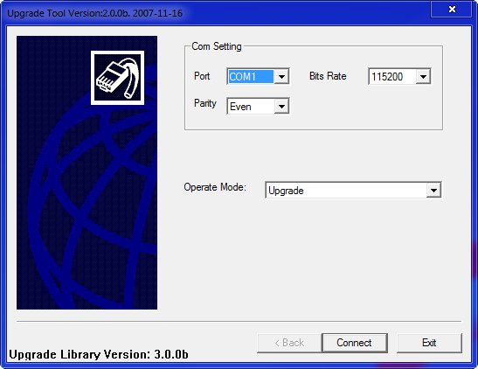Click the Exit button
The image size is (478, 369).
429,343
